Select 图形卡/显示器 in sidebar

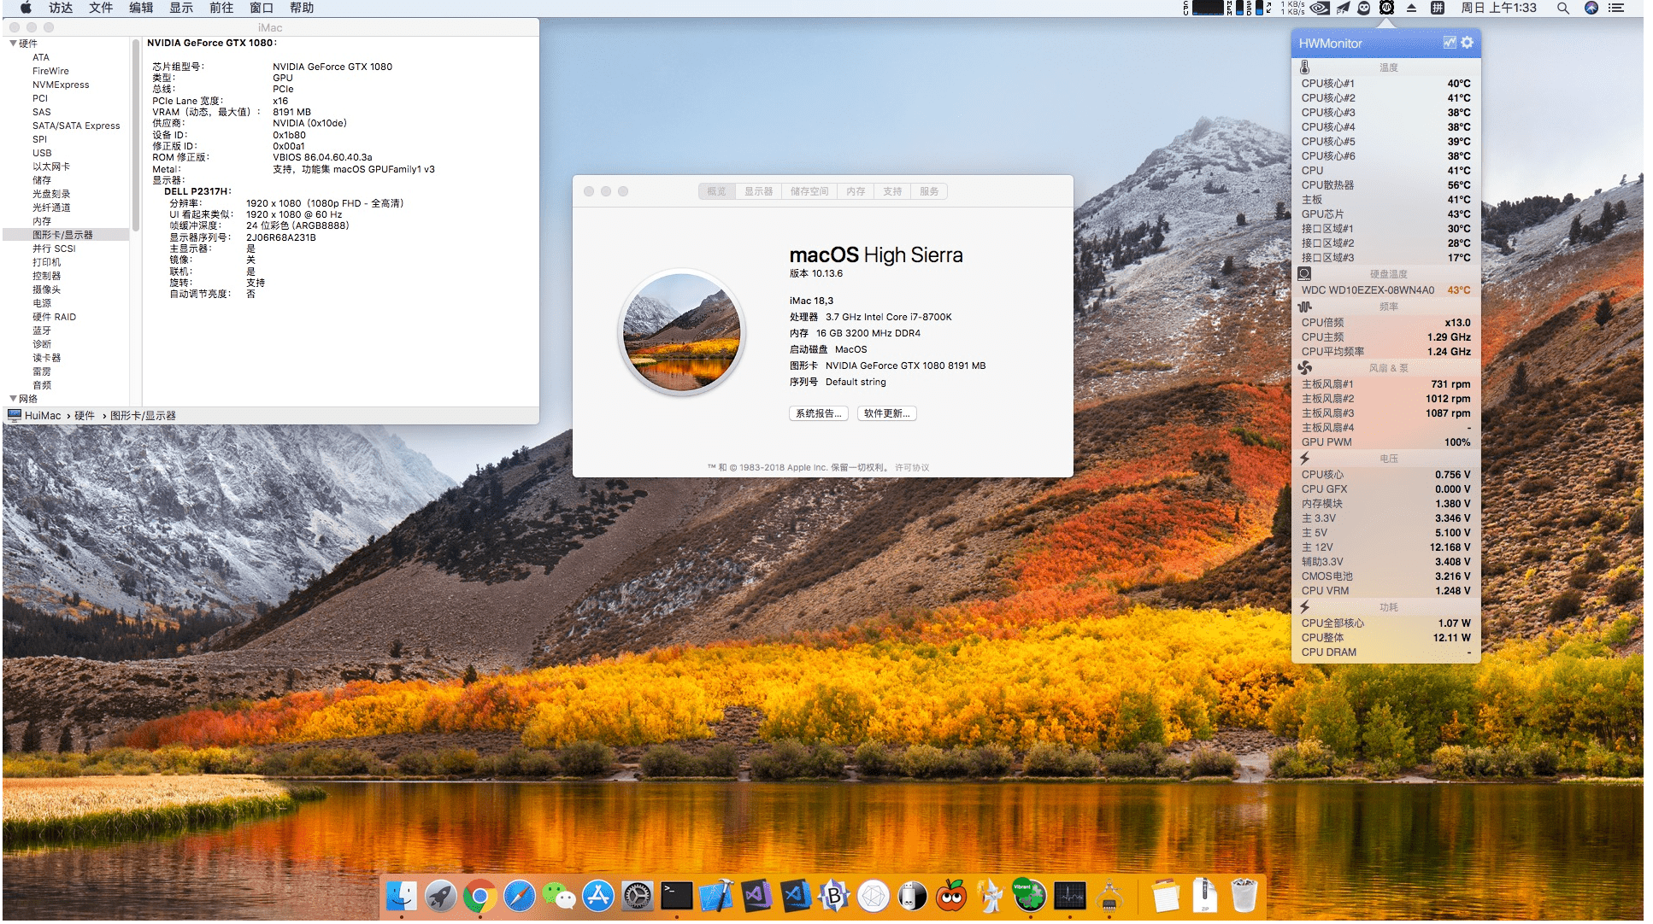[x=67, y=235]
